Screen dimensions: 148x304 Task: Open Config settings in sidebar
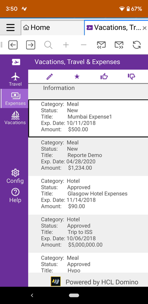coord(15,176)
